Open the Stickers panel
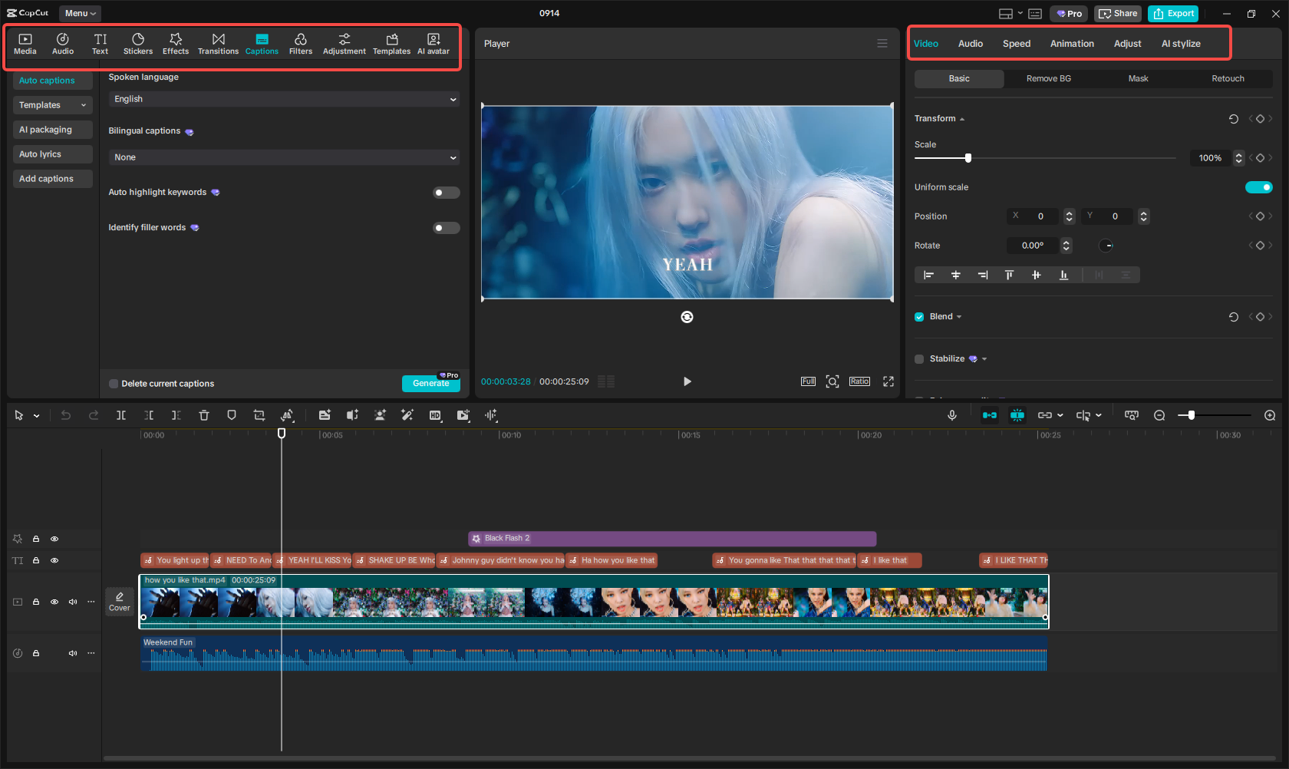This screenshot has height=769, width=1289. click(x=138, y=43)
